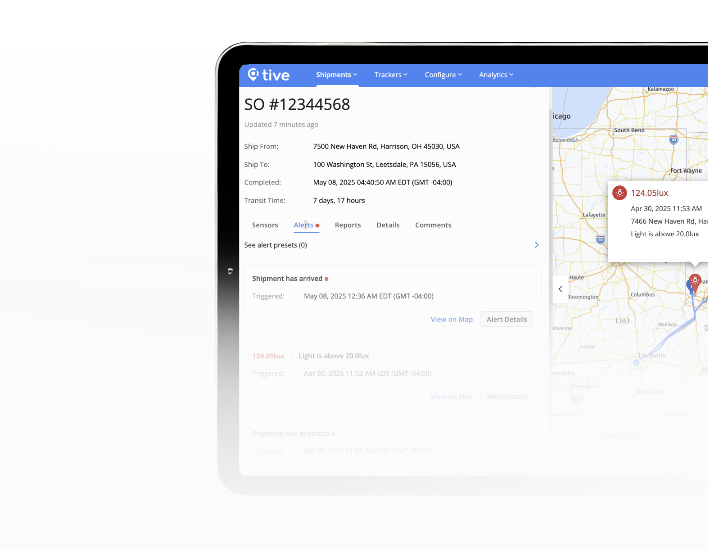Click the 'Shipment has departed' alert title
The image size is (708, 550).
coord(291,434)
